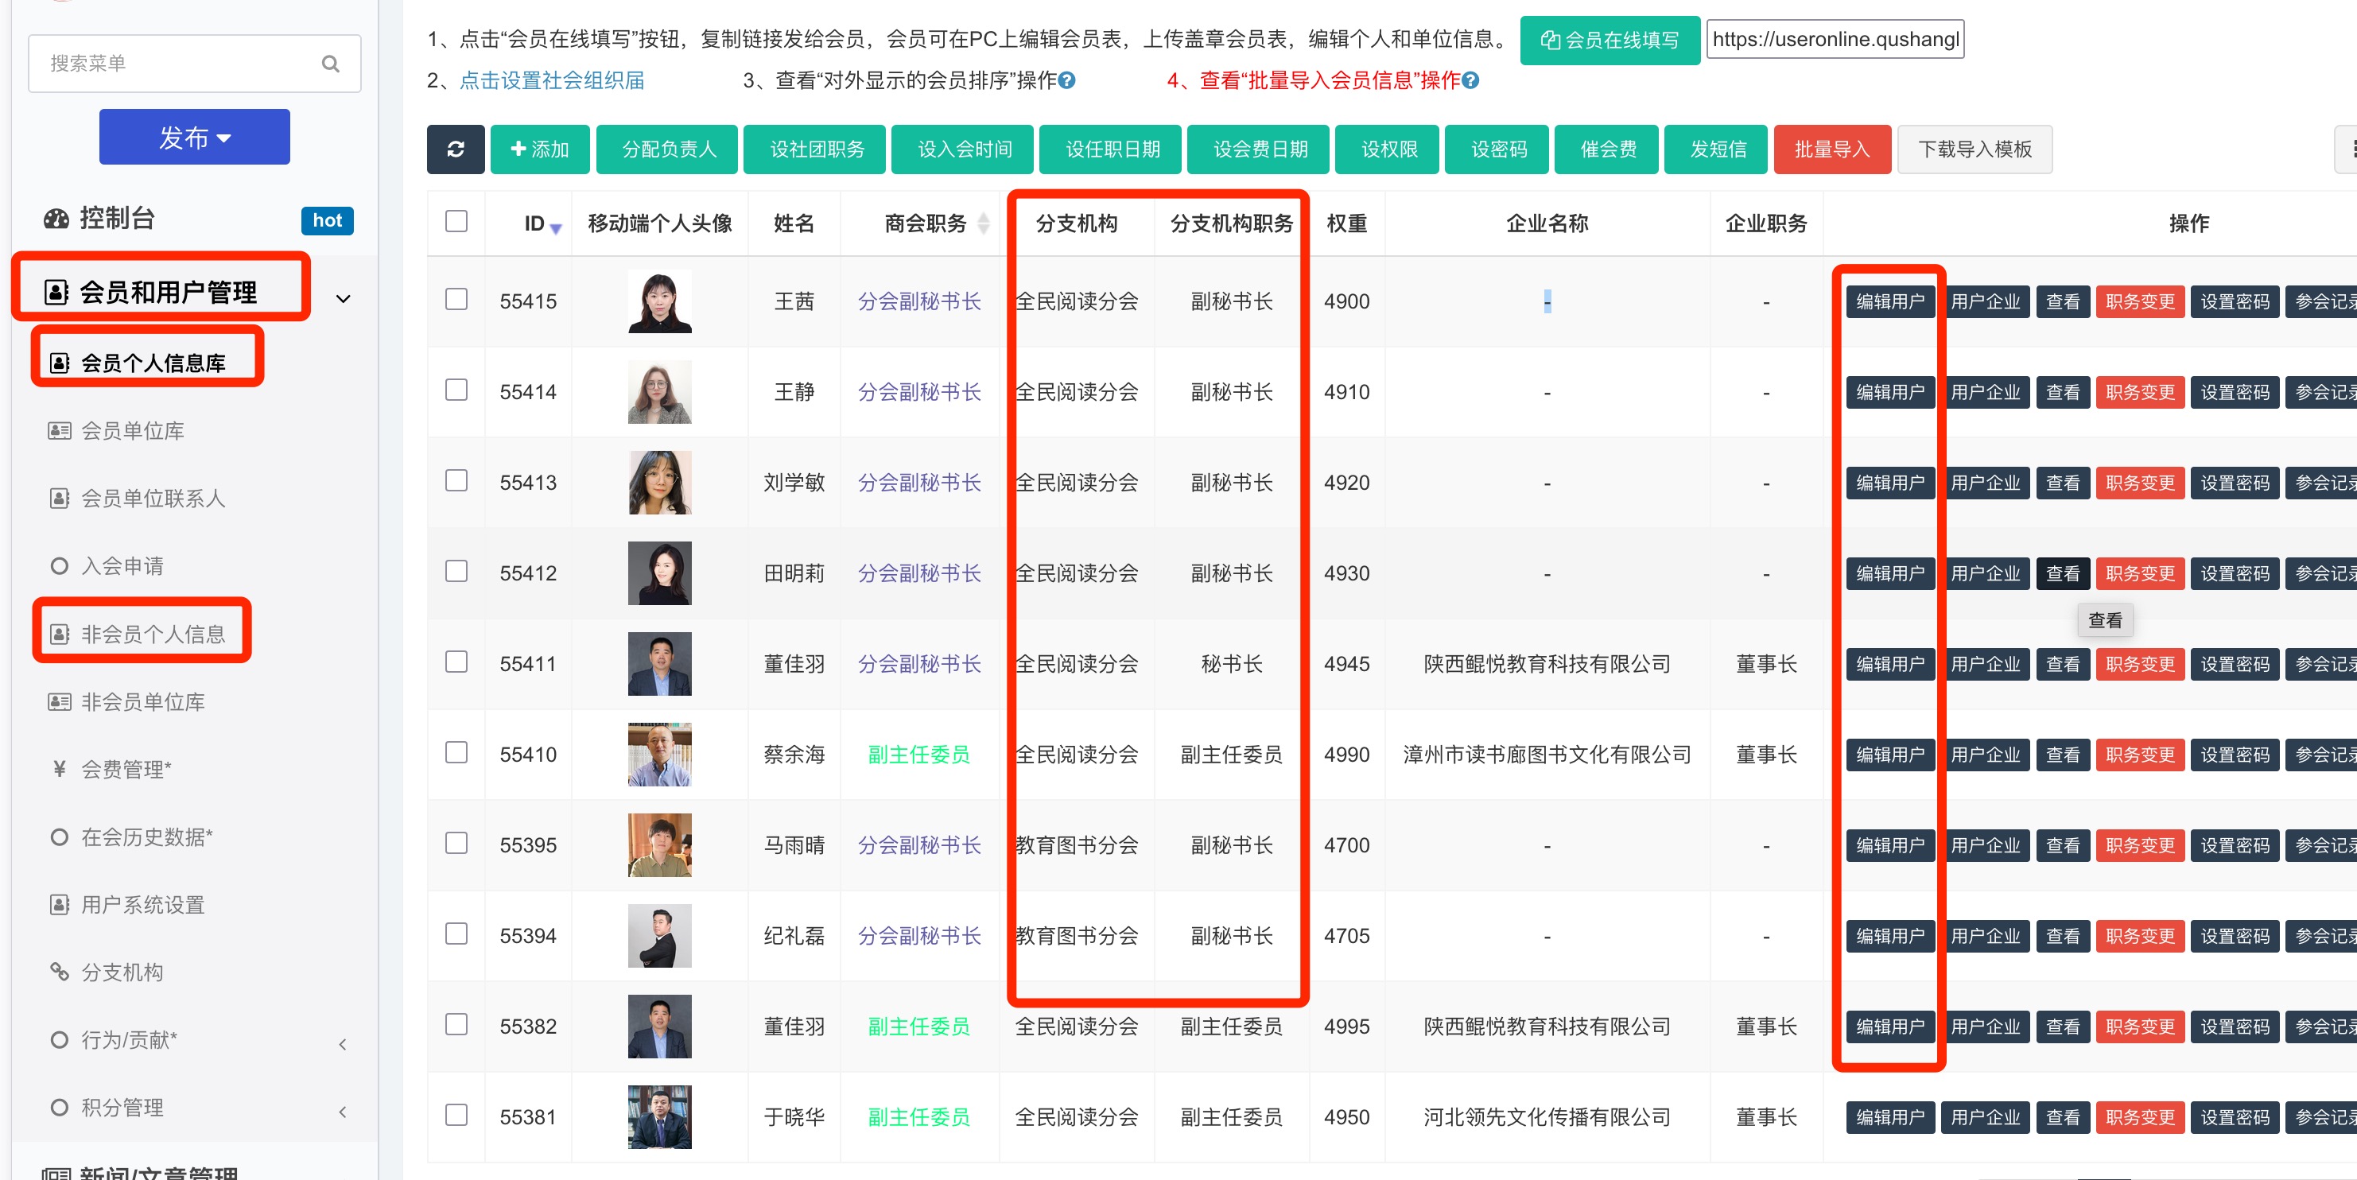Click help icon beside 对外显示的会员排序 操作
Viewport: 2357px width, 1180px height.
point(1067,80)
